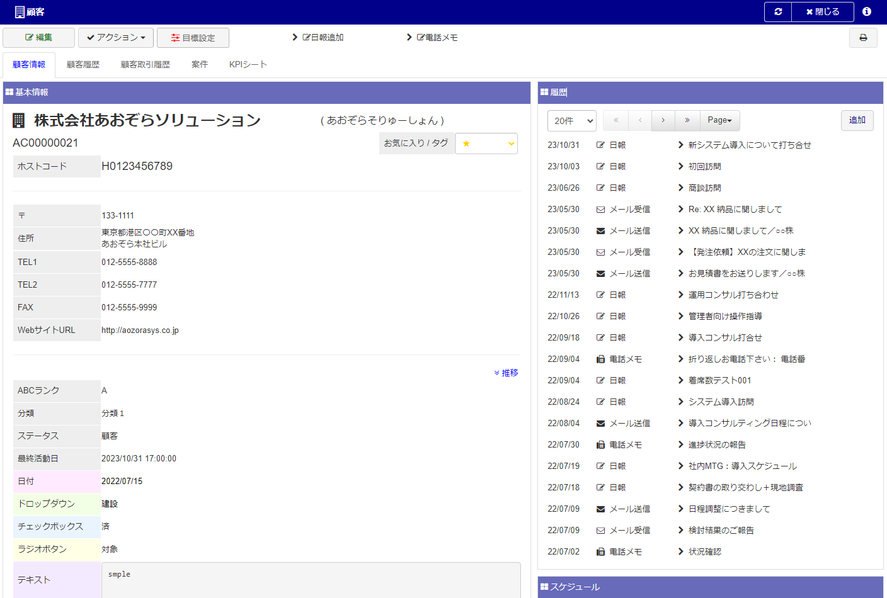Click the 編集 button

click(x=38, y=38)
